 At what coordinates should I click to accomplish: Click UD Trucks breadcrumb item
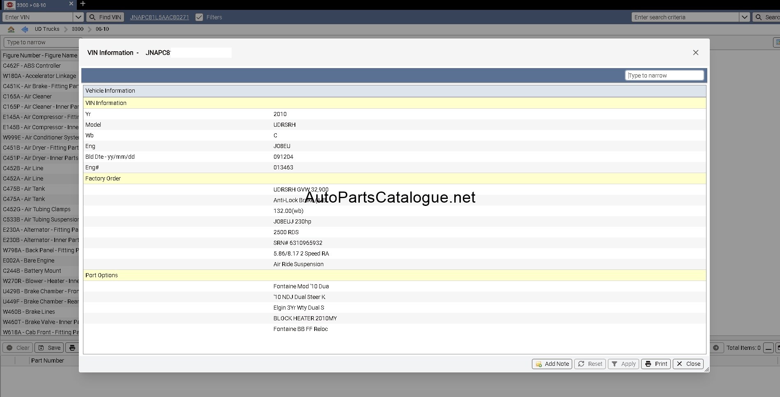pyautogui.click(x=47, y=29)
